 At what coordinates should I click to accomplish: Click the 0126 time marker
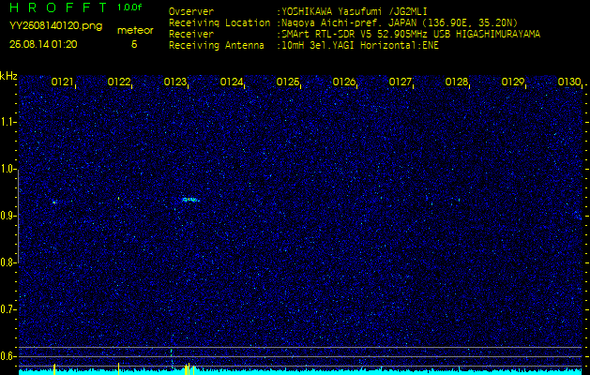pyautogui.click(x=344, y=82)
